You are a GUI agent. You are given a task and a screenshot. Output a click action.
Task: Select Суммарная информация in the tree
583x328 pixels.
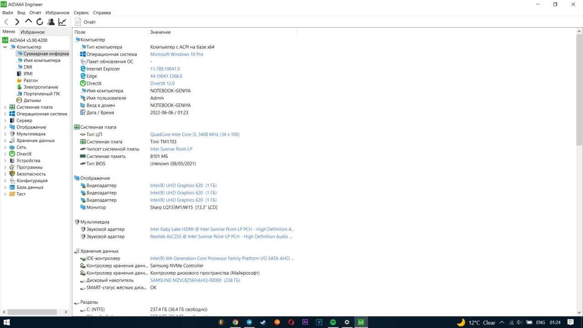coord(42,53)
